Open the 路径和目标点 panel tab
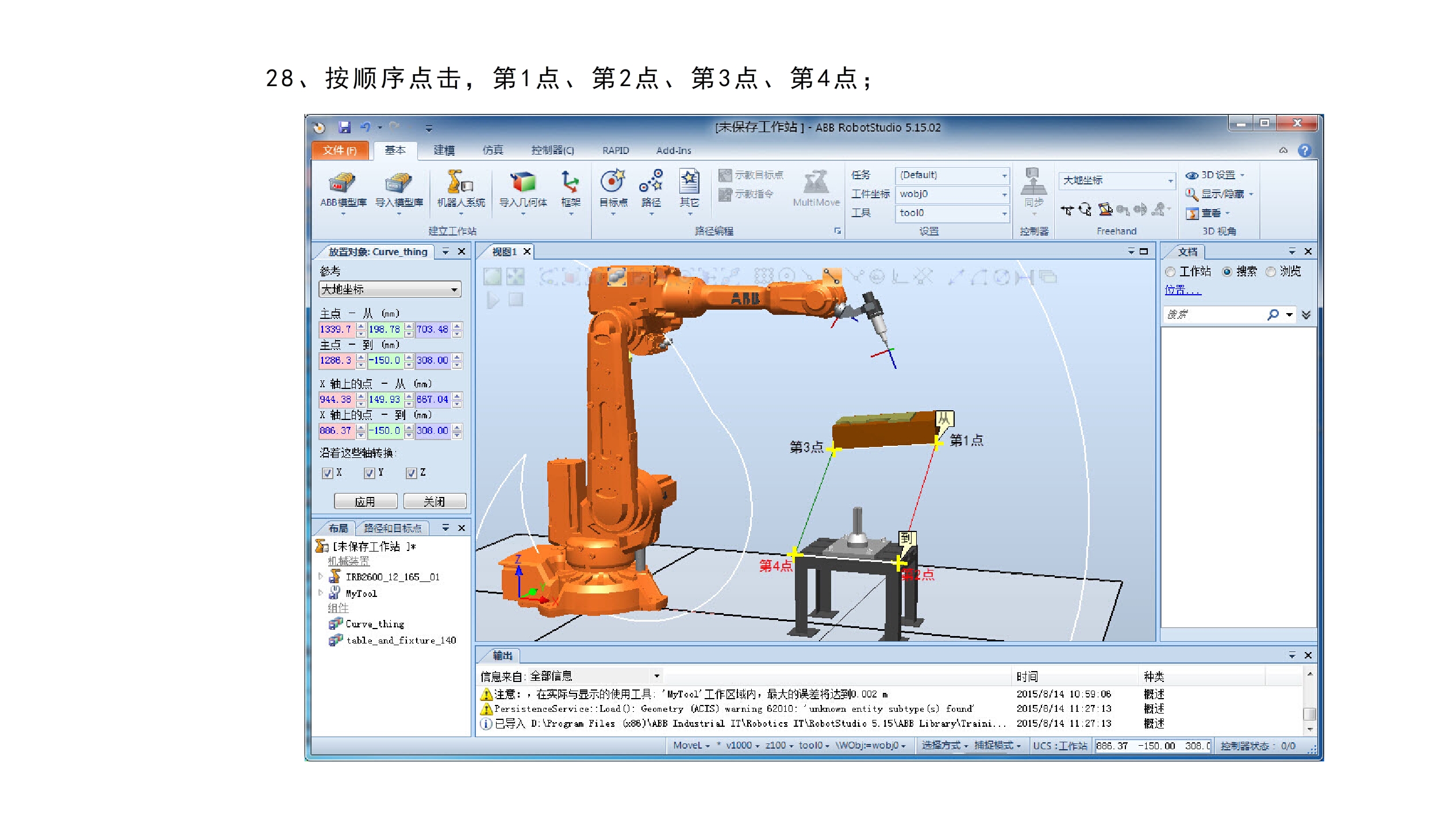Viewport: 1453px width, 817px height. tap(392, 528)
